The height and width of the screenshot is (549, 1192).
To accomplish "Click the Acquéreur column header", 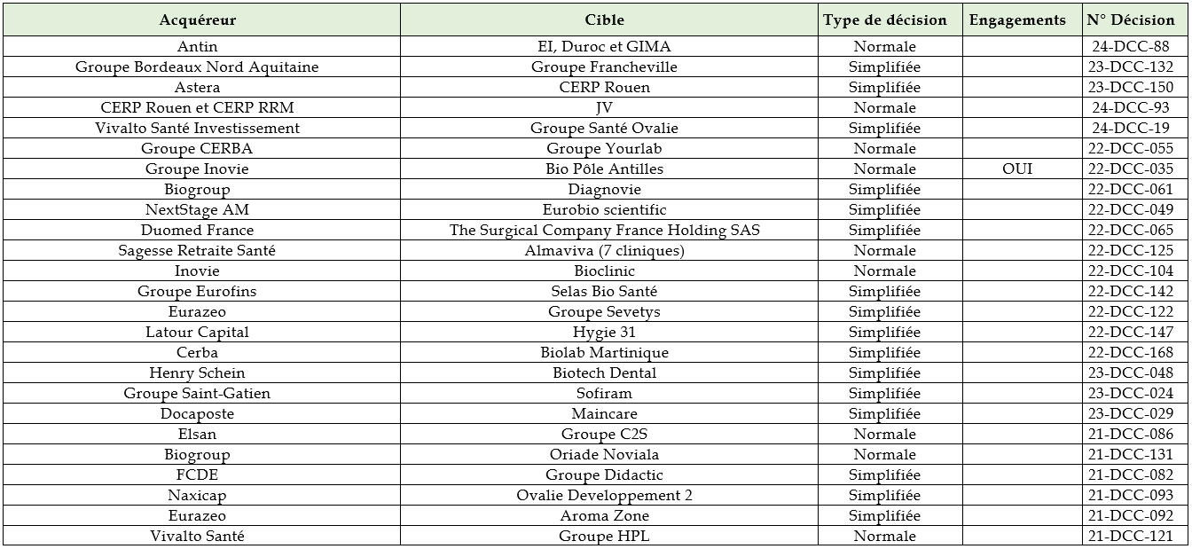I will pyautogui.click(x=197, y=20).
